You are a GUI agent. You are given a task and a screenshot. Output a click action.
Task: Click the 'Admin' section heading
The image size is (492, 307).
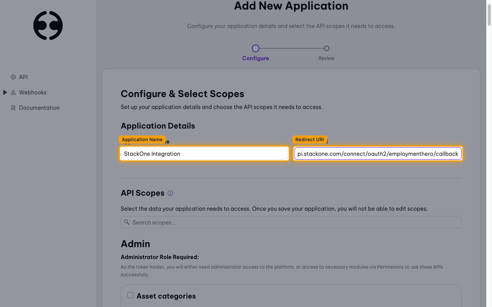(x=135, y=244)
